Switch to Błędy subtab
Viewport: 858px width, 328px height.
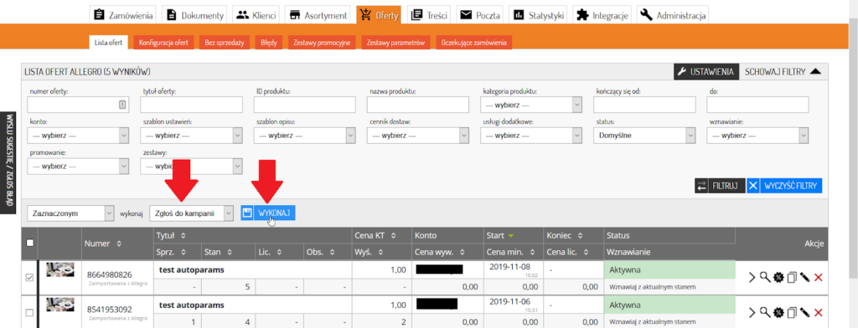pyautogui.click(x=269, y=43)
